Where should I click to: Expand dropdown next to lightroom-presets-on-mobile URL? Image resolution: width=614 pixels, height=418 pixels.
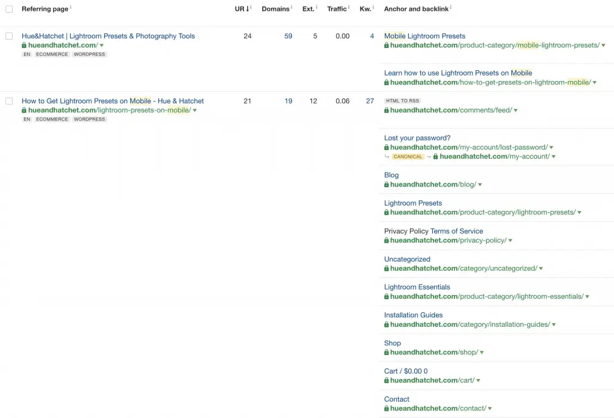click(x=195, y=110)
